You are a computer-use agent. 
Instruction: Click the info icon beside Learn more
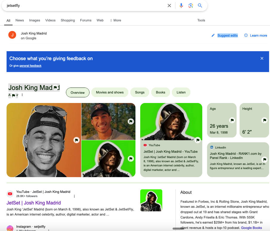pyautogui.click(x=246, y=35)
